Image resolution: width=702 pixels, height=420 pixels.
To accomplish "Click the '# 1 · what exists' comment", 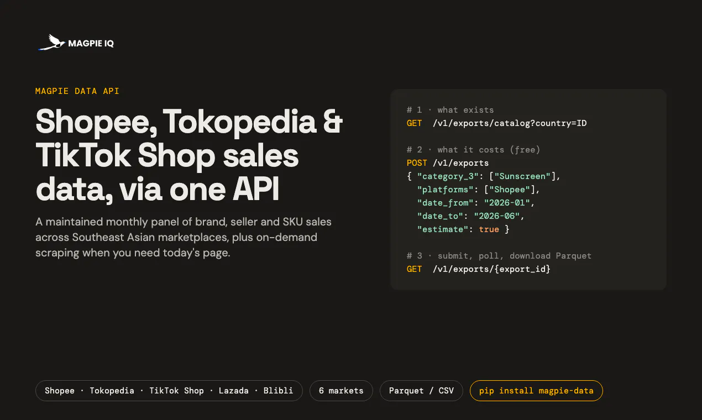I will [450, 110].
